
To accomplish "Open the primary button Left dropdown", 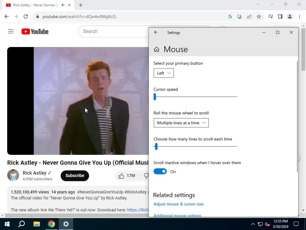I will (x=163, y=73).
